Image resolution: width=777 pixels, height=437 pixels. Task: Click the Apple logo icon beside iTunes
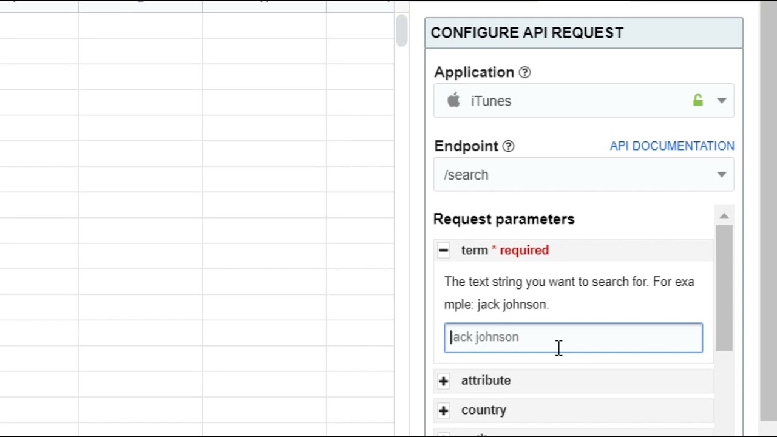[x=453, y=101]
